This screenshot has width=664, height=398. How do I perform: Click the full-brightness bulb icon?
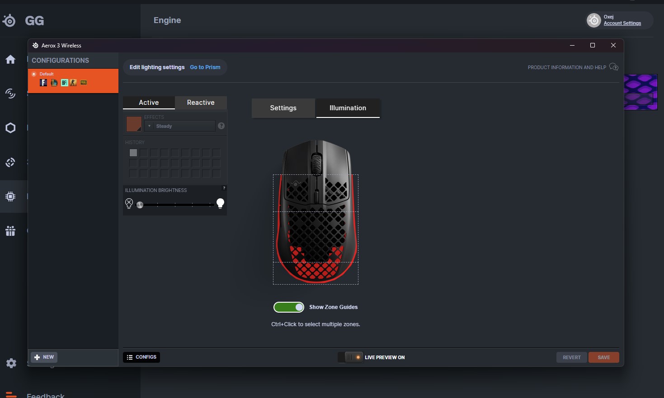[220, 203]
